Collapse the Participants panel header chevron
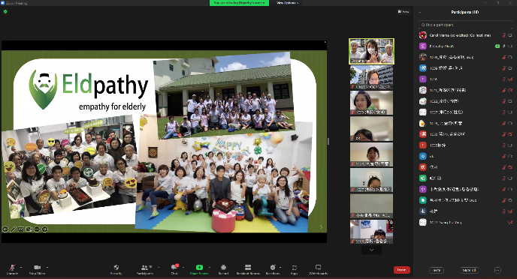Viewport: 517px width, 279px height. pyautogui.click(x=420, y=12)
